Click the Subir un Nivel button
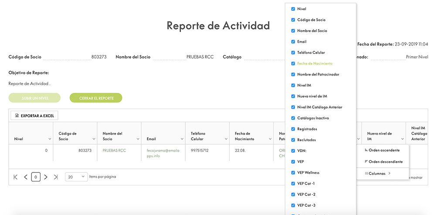The height and width of the screenshot is (215, 436). tap(34, 98)
